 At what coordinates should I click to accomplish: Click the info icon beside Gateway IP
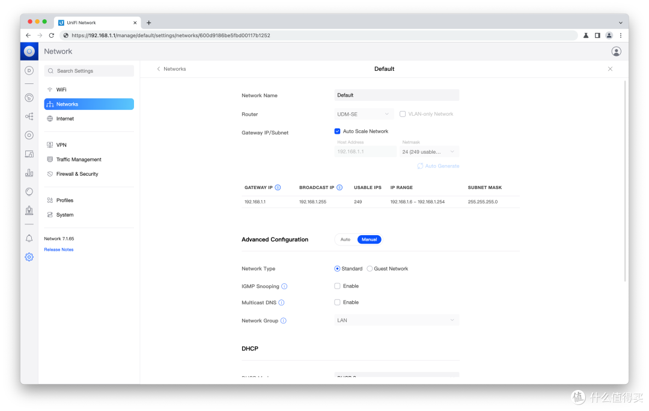coord(278,188)
